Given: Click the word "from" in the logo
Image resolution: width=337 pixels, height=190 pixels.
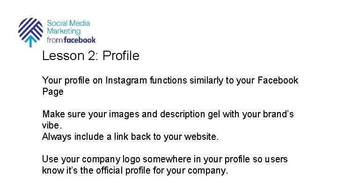Looking at the screenshot, I should pyautogui.click(x=55, y=40).
